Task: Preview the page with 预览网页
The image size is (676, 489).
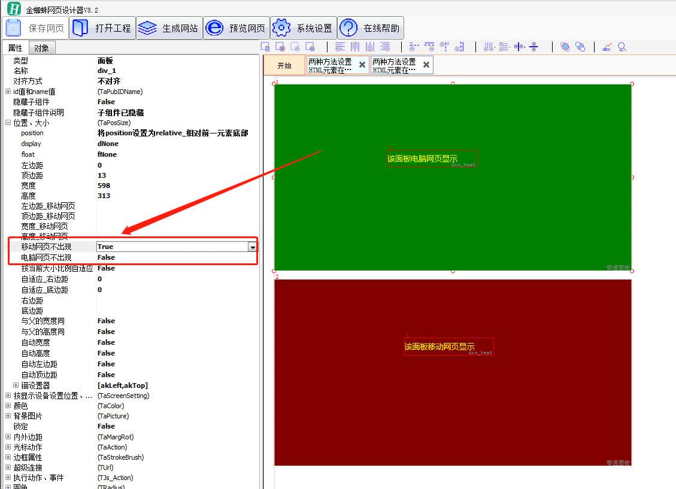Action: tap(237, 28)
